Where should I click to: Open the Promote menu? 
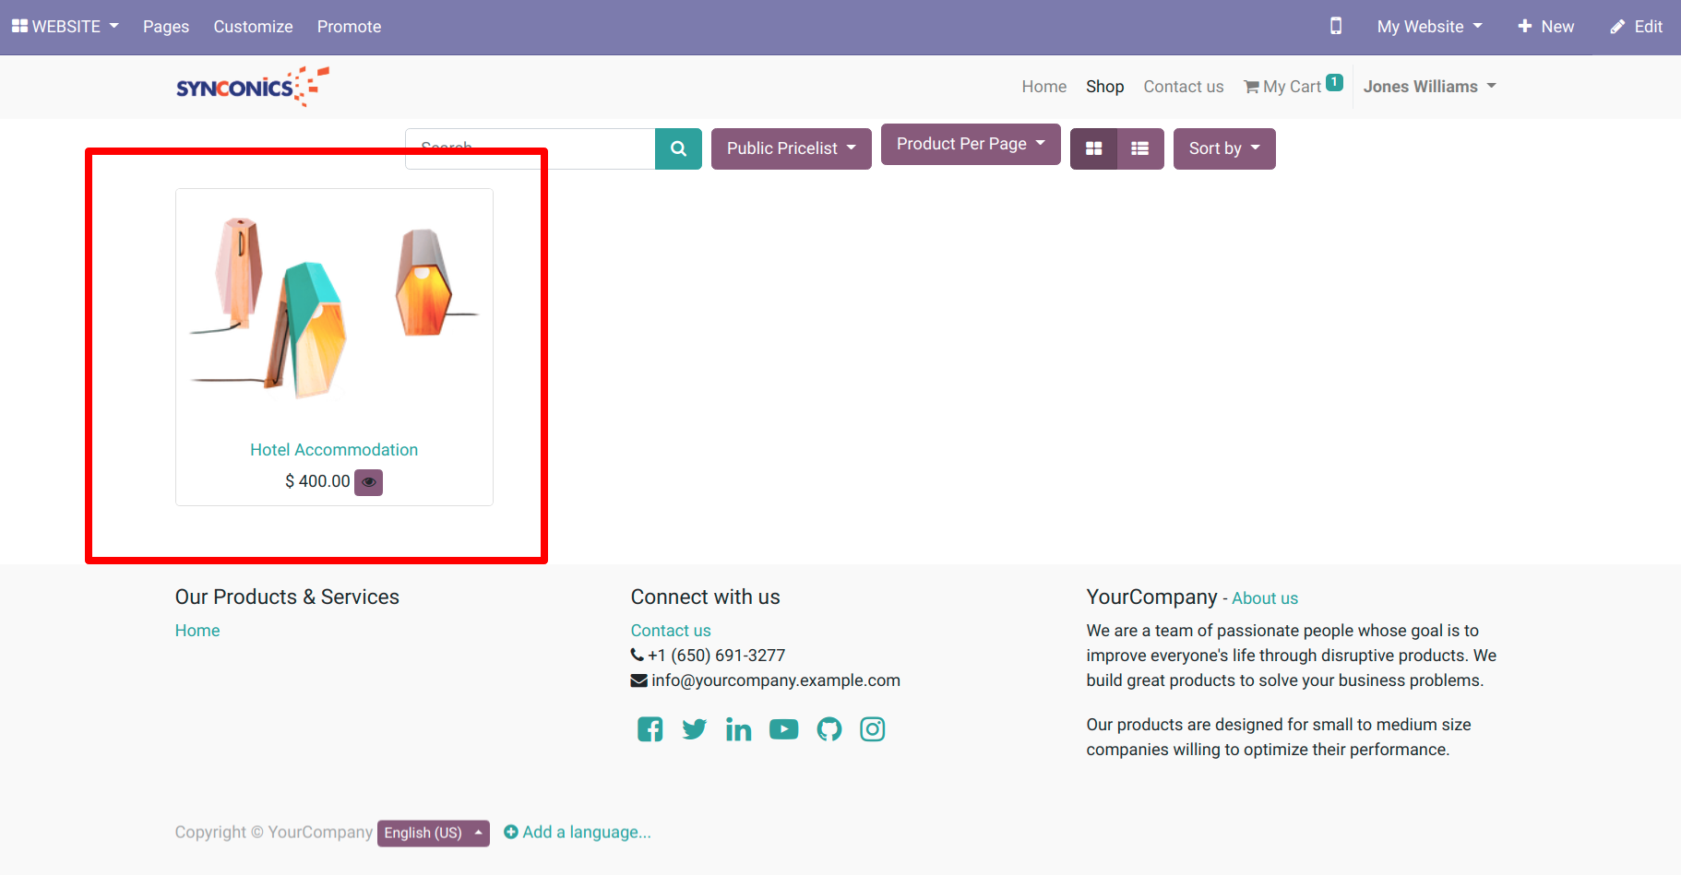(349, 27)
